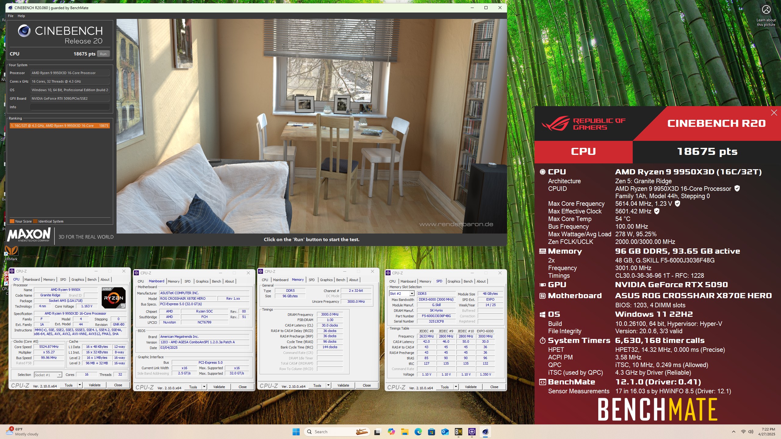This screenshot has width=781, height=439.
Task: Click the shield icon beside Max Core Frequency
Action: [x=677, y=203]
